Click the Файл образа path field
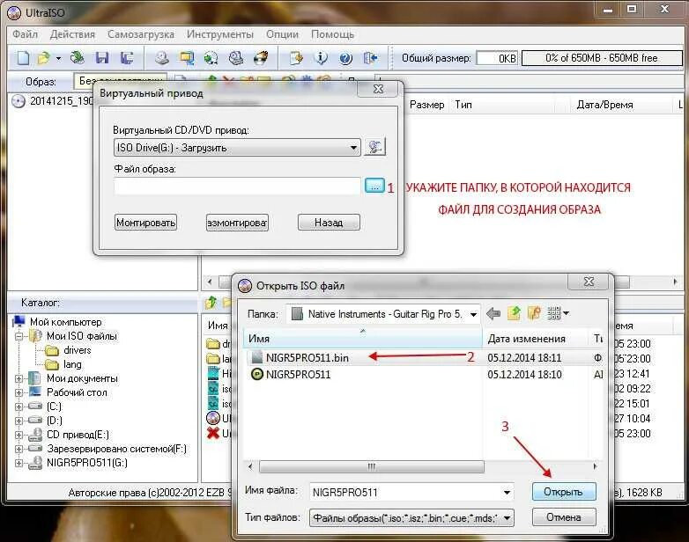Screen dimensions: 689x542 click(x=237, y=186)
